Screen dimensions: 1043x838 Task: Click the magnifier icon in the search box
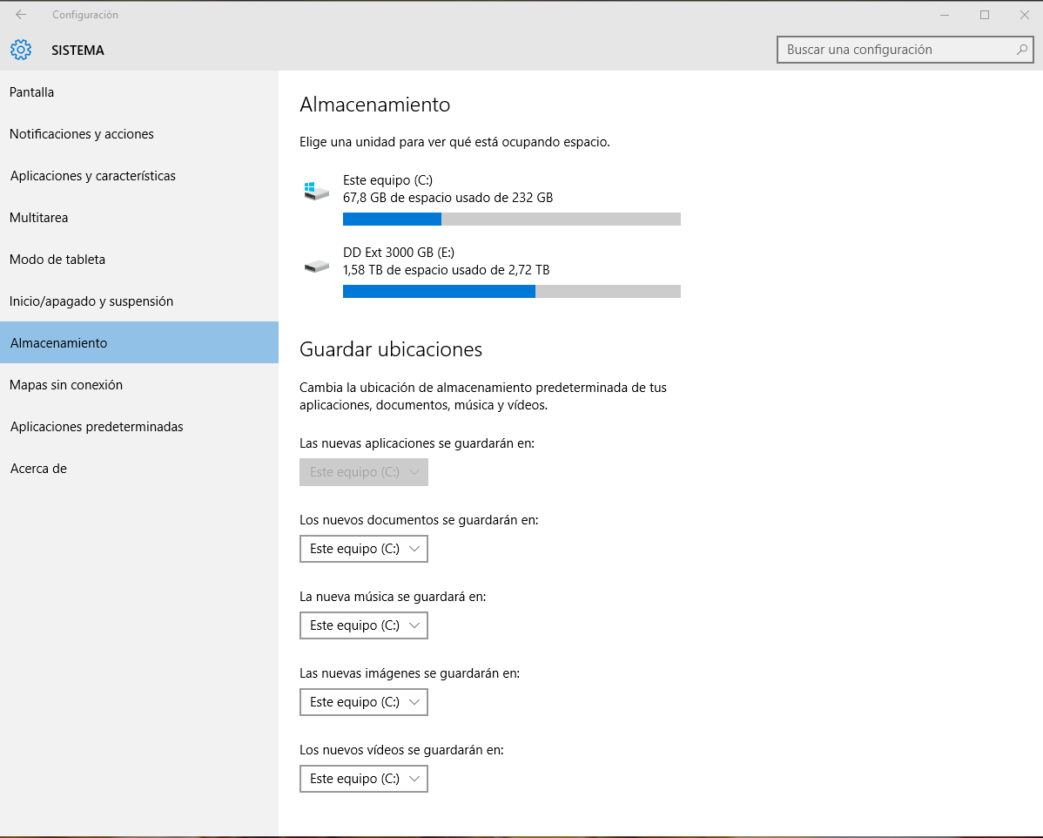coord(1020,50)
